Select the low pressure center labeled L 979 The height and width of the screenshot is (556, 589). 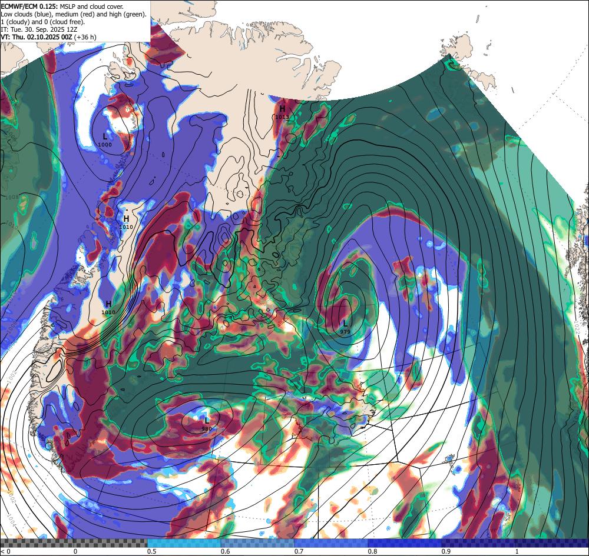pos(345,327)
